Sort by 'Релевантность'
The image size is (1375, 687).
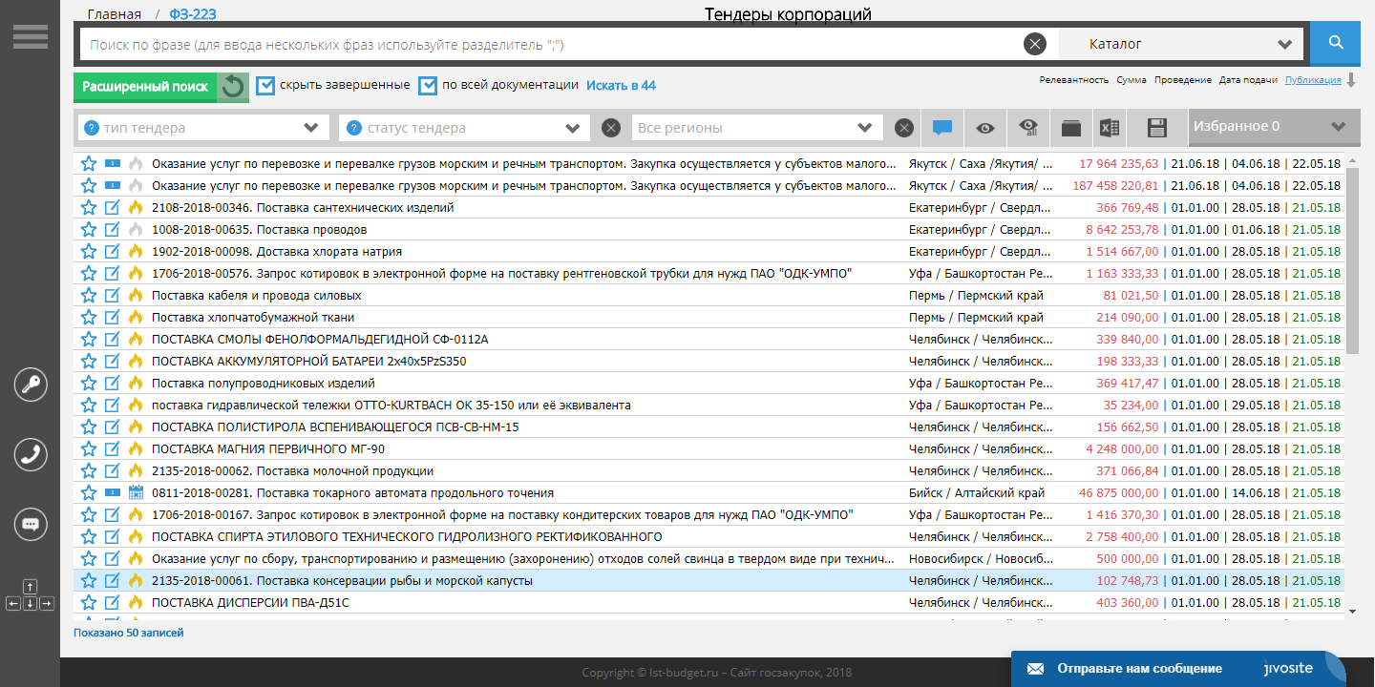click(x=1074, y=80)
